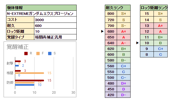Select the ロック距離 label cell
The height and width of the screenshot is (100, 174).
click(x=20, y=31)
